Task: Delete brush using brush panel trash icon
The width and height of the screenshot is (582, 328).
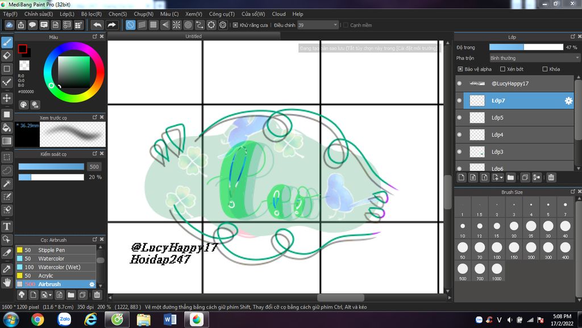Action: [97, 295]
